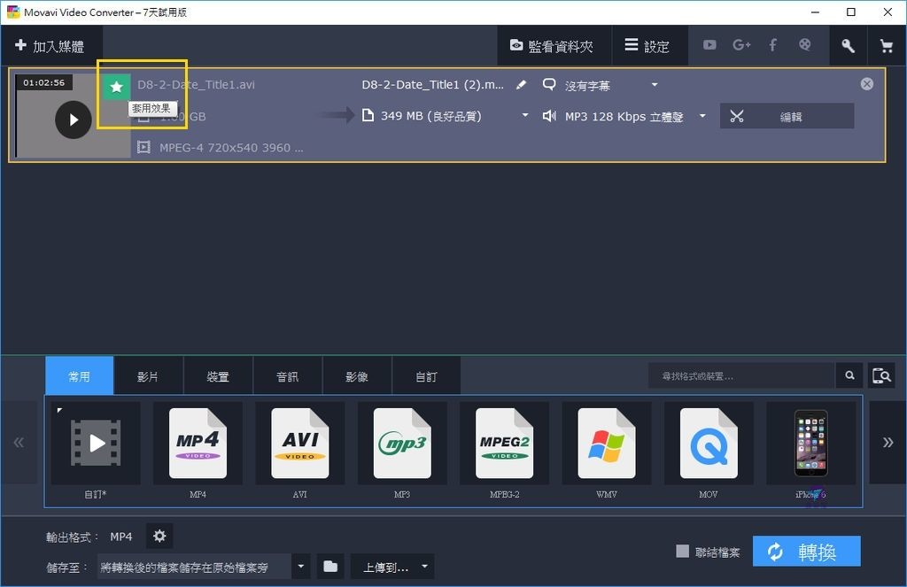
Task: Switch to the 自訂 custom tab
Action: click(426, 376)
